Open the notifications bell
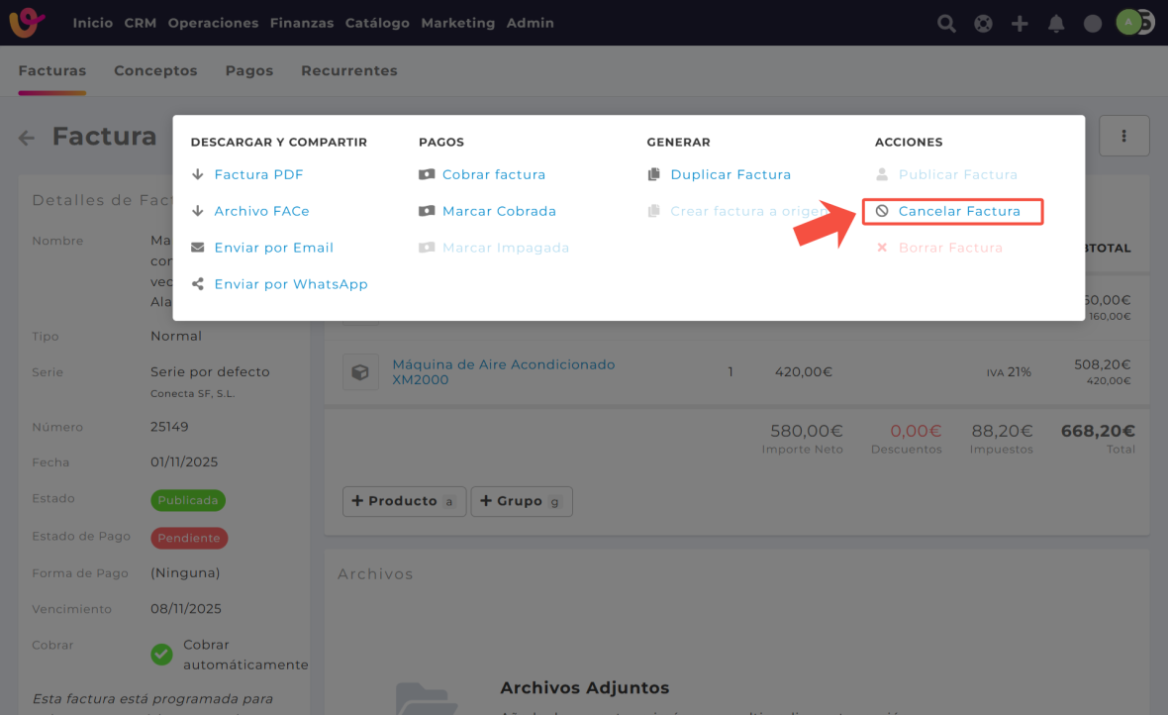Viewport: 1168px width, 715px height. pyautogui.click(x=1056, y=23)
